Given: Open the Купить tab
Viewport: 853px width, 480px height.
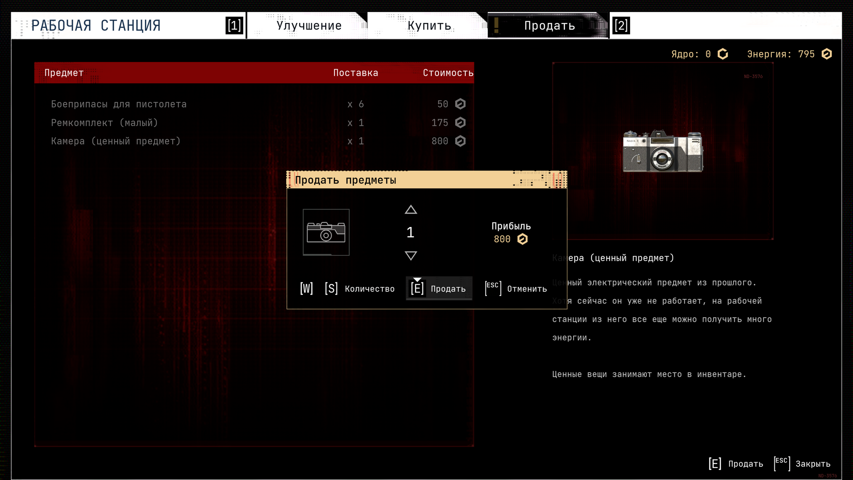Looking at the screenshot, I should click(429, 25).
